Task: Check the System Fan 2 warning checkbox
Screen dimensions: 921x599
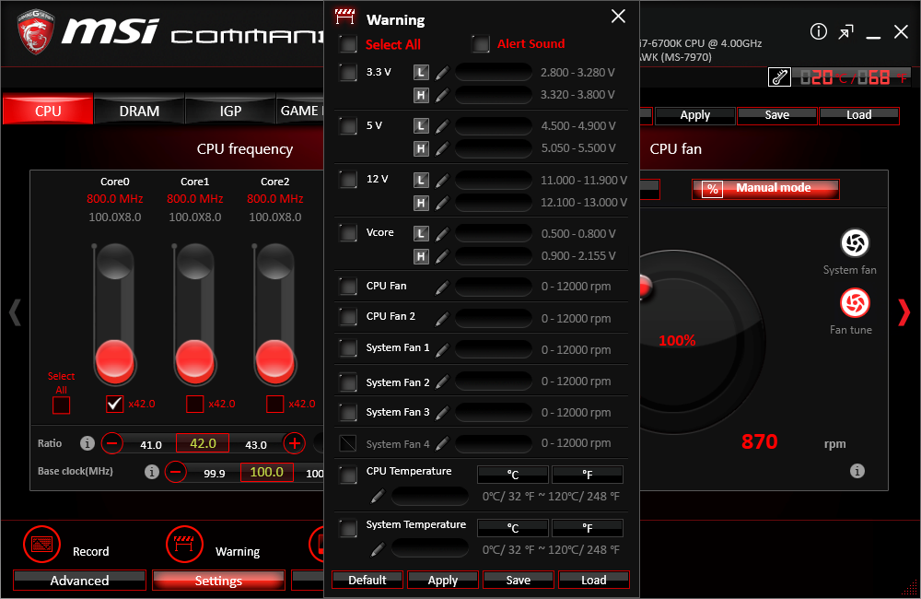Action: click(x=348, y=382)
